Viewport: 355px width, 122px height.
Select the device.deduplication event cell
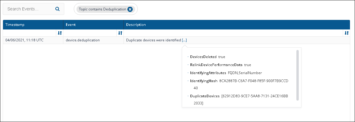click(x=83, y=40)
